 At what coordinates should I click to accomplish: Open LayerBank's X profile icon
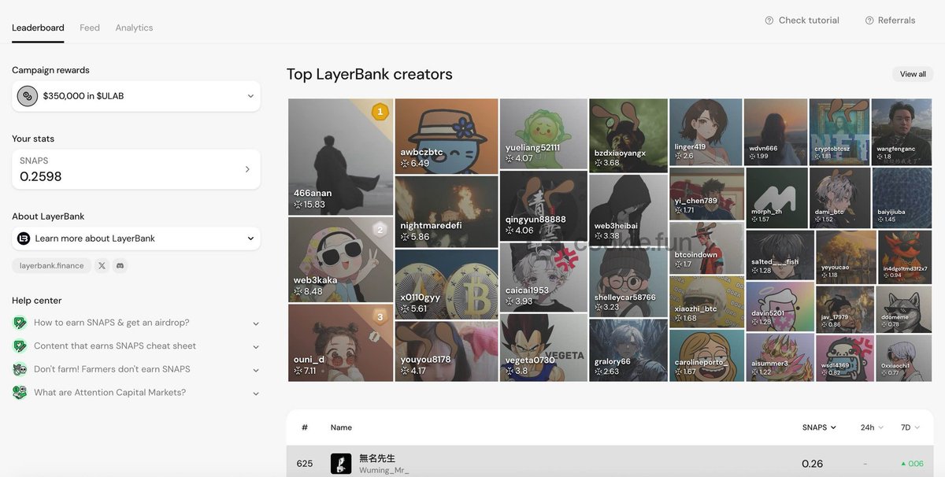point(102,266)
